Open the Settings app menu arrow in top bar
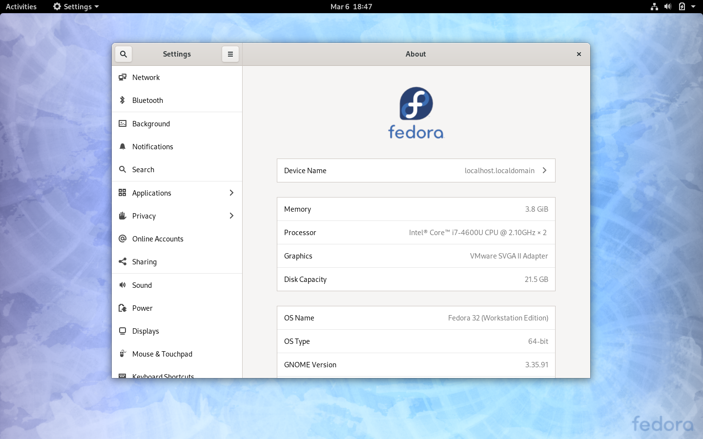703x439 pixels. coord(97,7)
